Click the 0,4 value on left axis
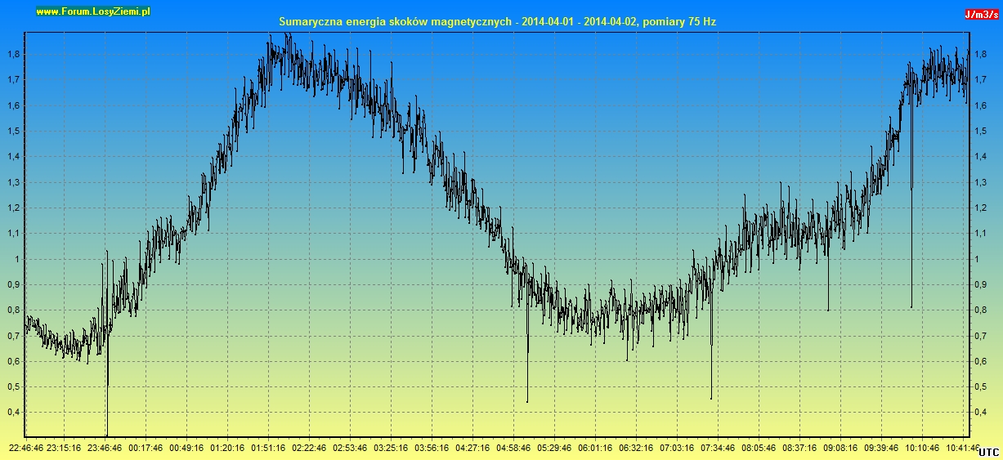 pos(14,413)
